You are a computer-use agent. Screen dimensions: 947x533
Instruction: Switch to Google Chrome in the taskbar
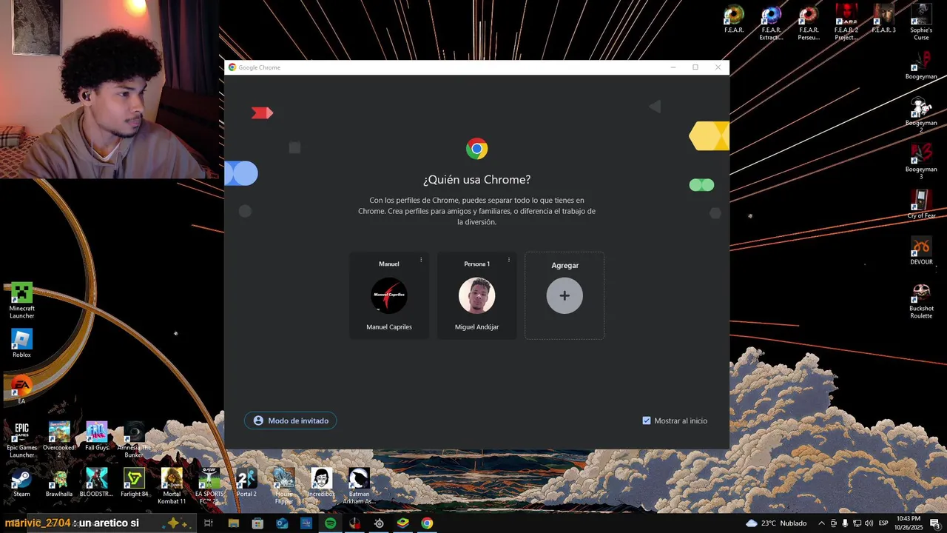(427, 523)
